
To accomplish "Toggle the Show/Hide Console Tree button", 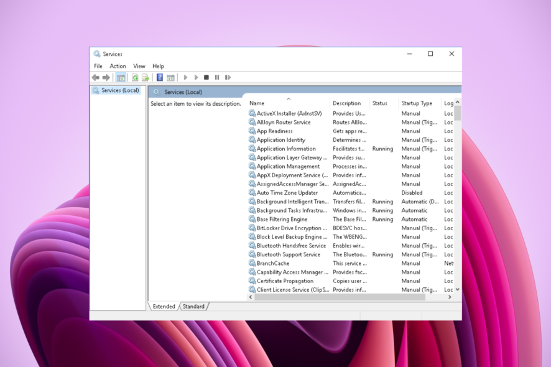I will click(121, 77).
